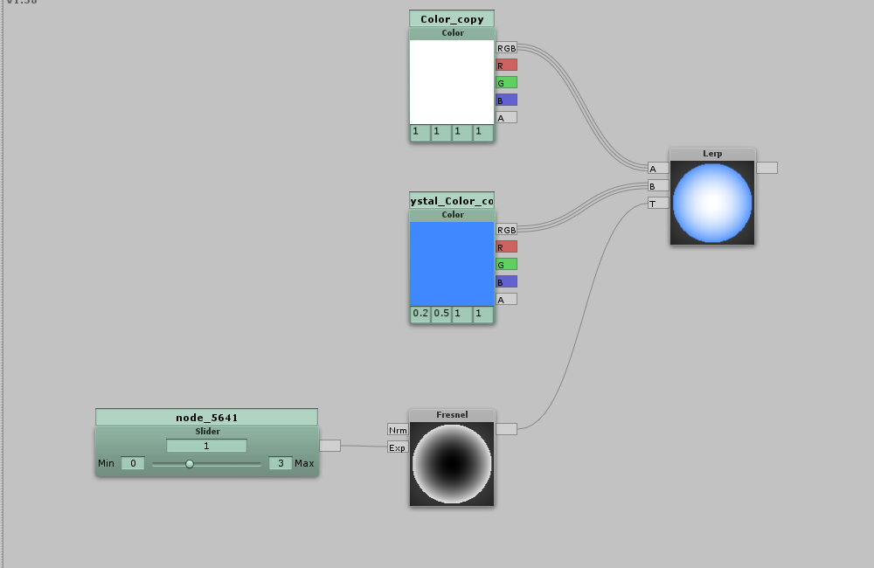This screenshot has height=568, width=874.
Task: Edit the slider current value field showing 1
Action: click(207, 446)
